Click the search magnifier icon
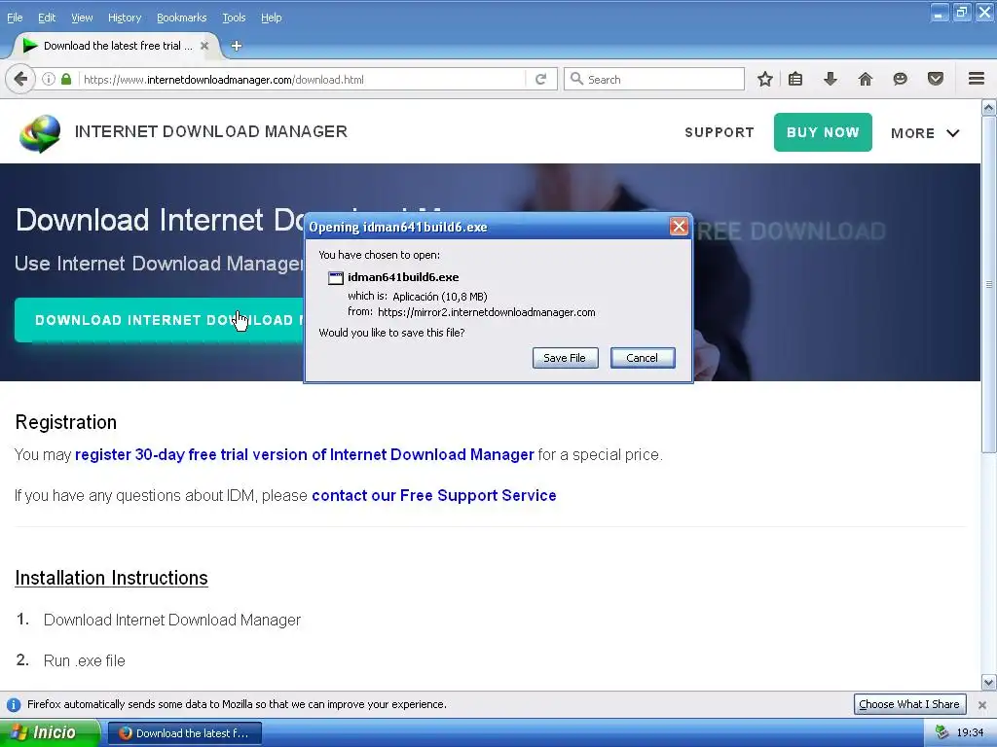Screen dimensions: 997x747 (x=576, y=79)
